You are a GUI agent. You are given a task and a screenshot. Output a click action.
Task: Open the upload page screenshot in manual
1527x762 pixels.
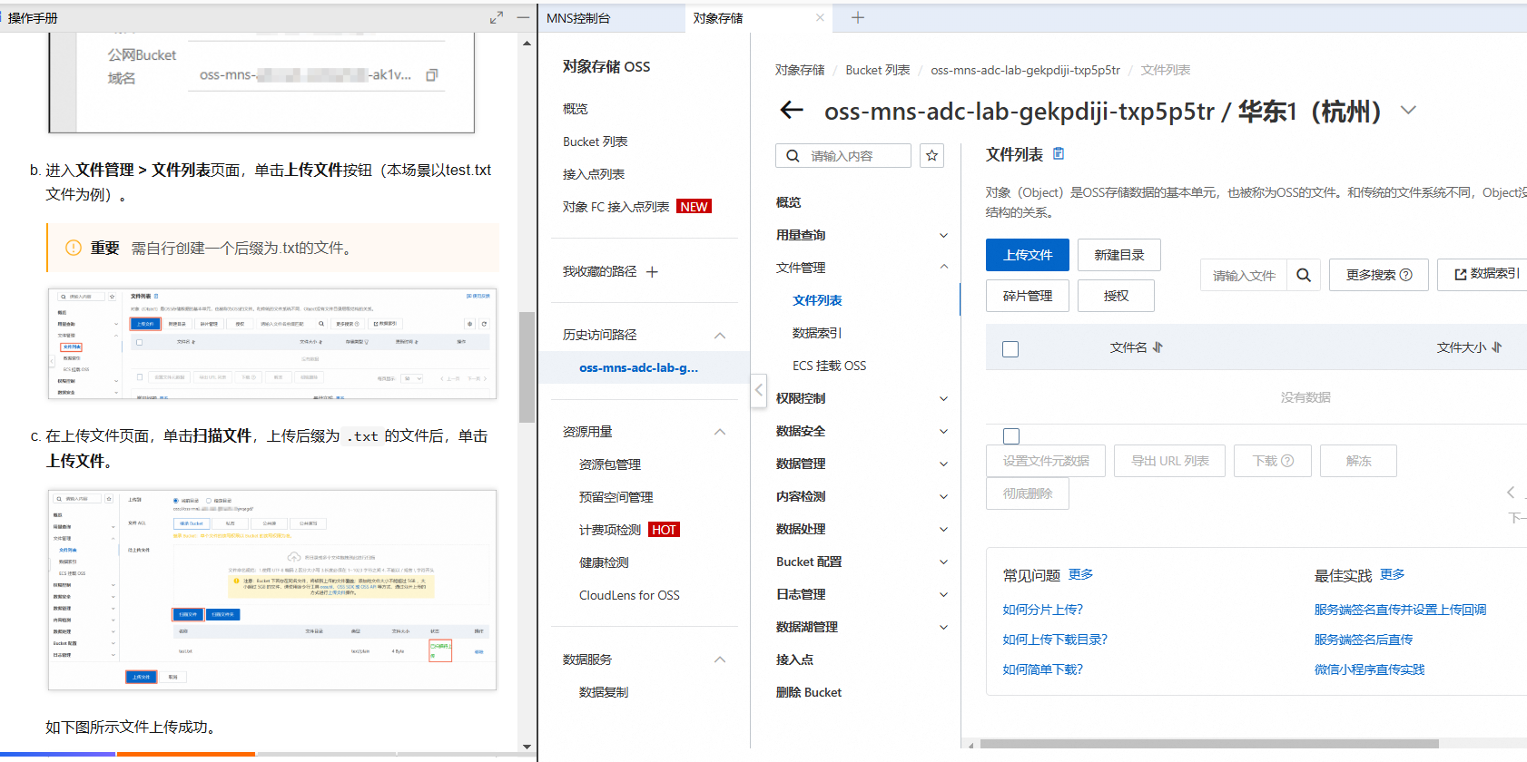(x=272, y=590)
